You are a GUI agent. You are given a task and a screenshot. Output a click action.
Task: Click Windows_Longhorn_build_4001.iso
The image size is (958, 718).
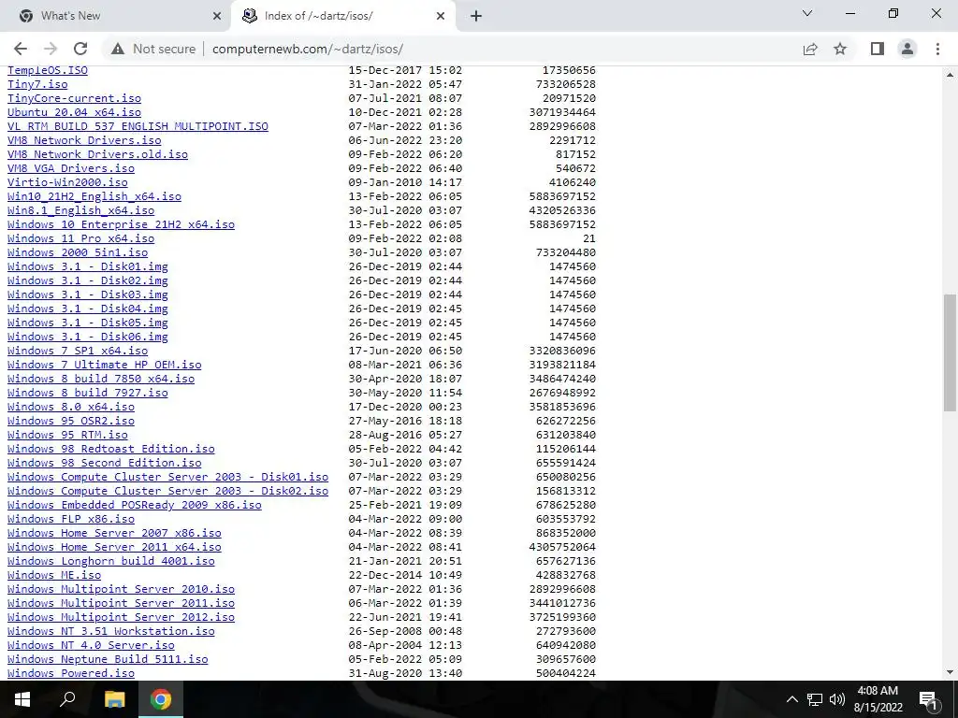pos(111,562)
